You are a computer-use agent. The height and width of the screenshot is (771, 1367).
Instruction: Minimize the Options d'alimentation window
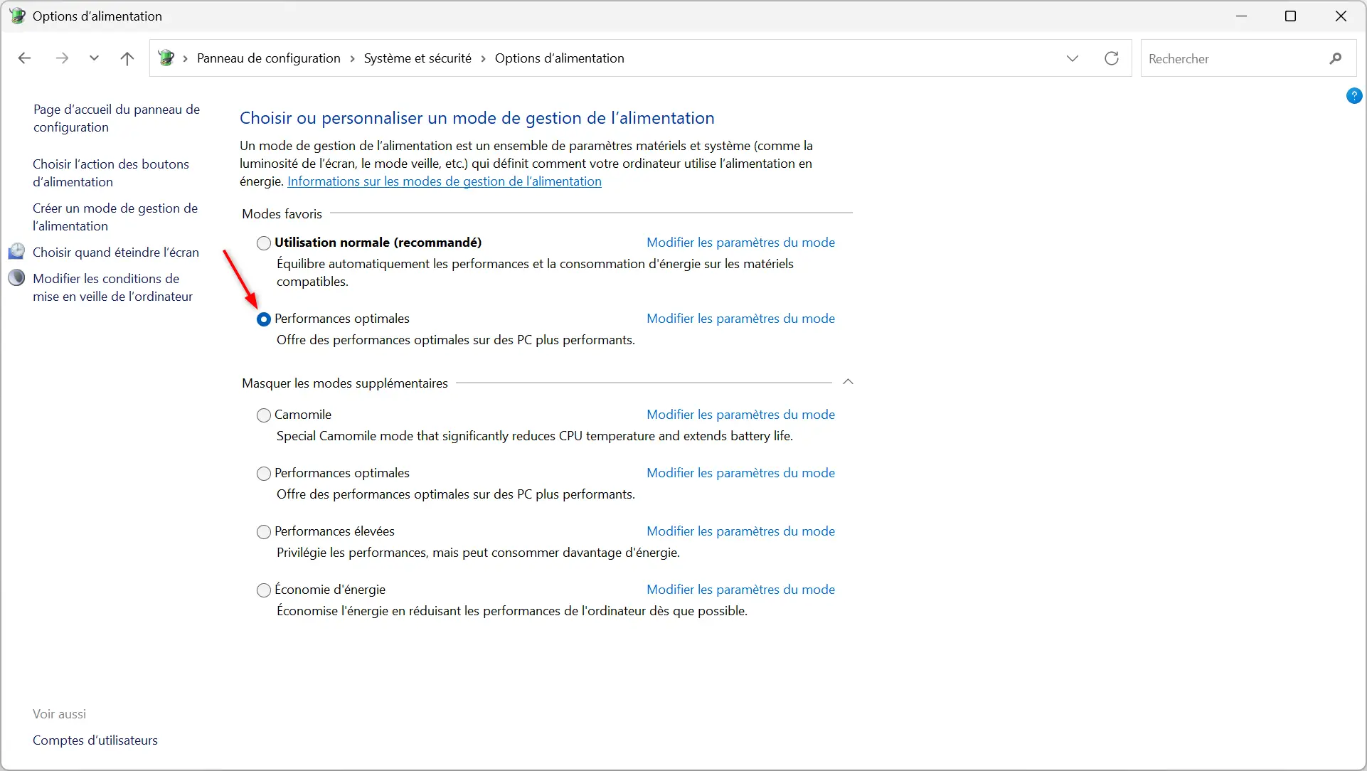1242,16
